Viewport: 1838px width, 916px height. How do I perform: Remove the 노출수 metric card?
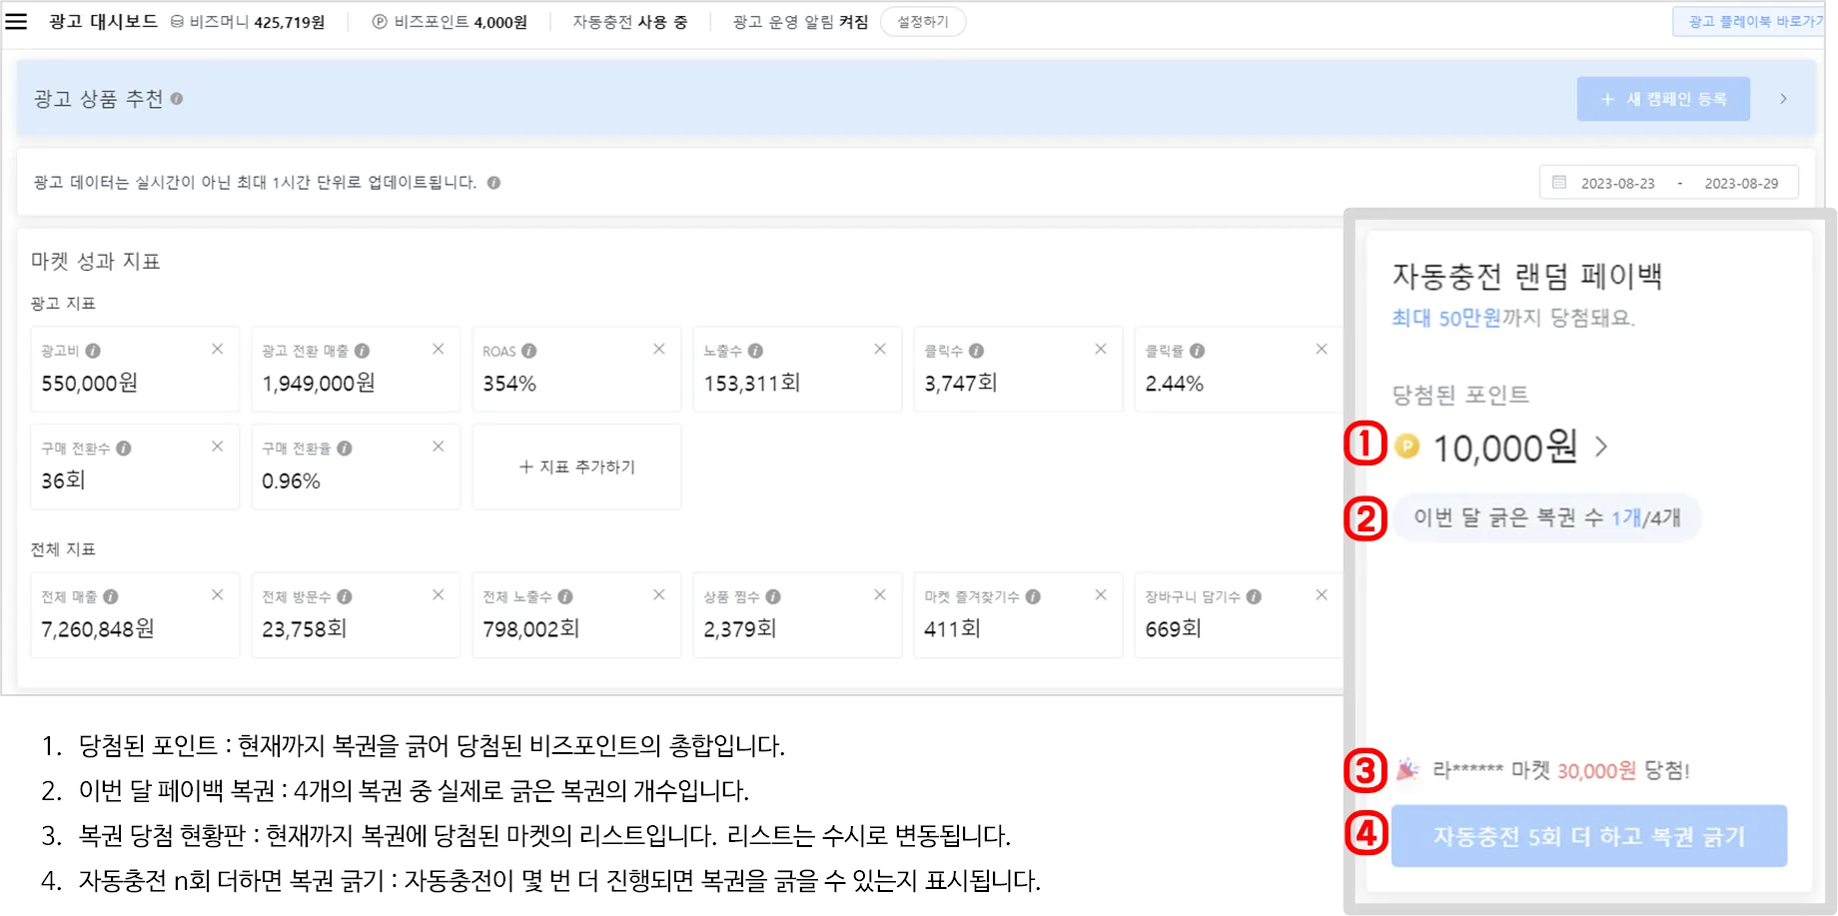[x=879, y=349]
